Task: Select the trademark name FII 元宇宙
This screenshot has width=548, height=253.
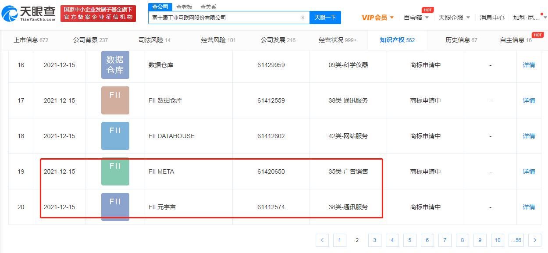Action: (x=162, y=207)
